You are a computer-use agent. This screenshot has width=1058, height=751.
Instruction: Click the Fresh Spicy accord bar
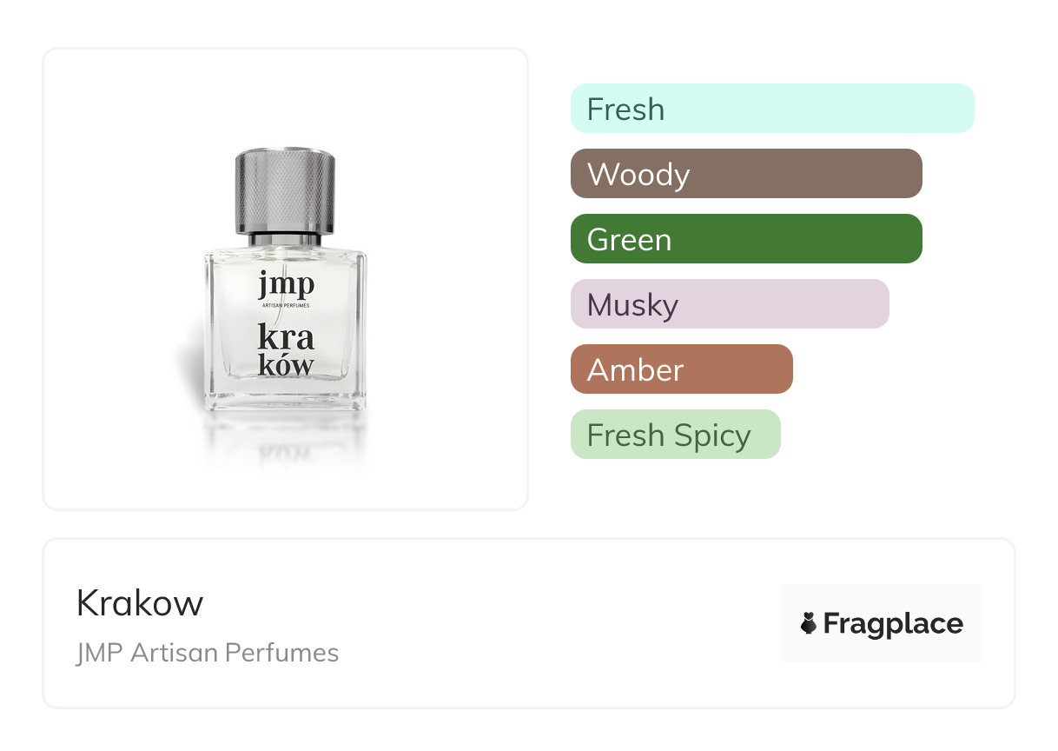coord(675,435)
